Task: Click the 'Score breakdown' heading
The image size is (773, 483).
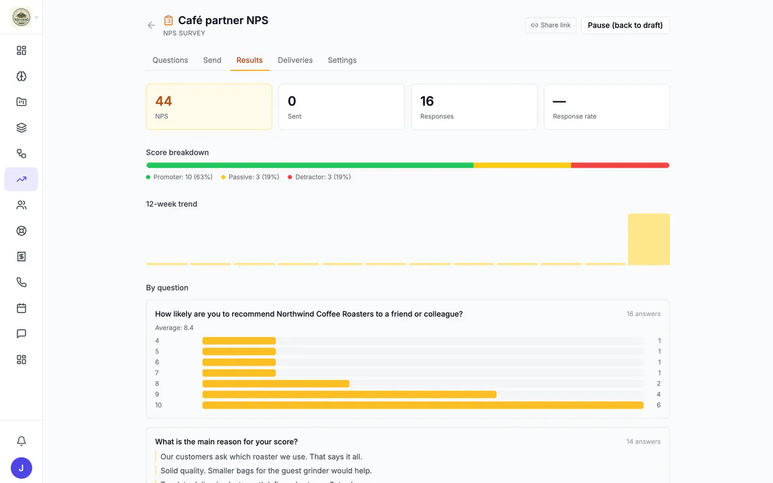Action: 177,152
